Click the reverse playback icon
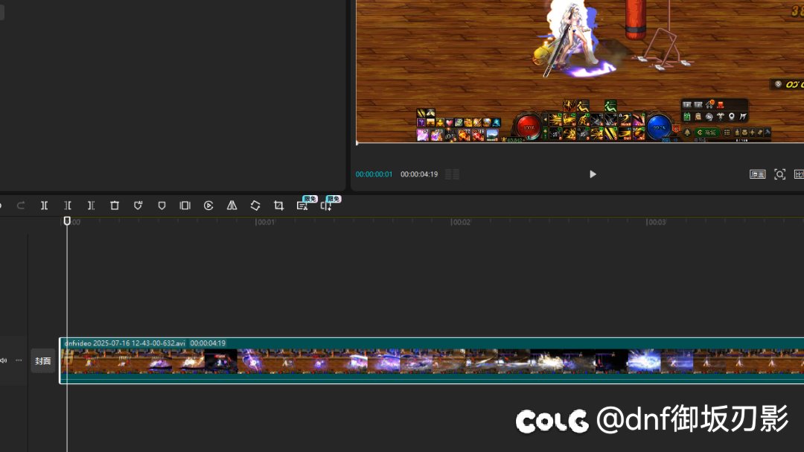This screenshot has width=804, height=452. [208, 206]
